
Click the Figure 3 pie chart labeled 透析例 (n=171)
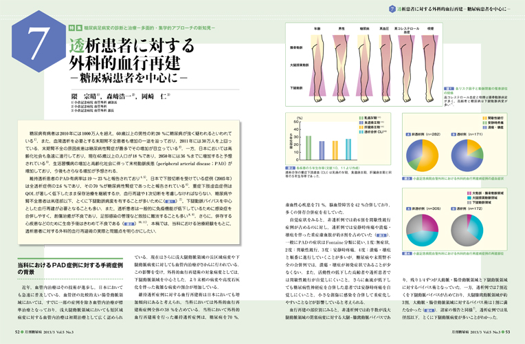(x=467, y=155)
